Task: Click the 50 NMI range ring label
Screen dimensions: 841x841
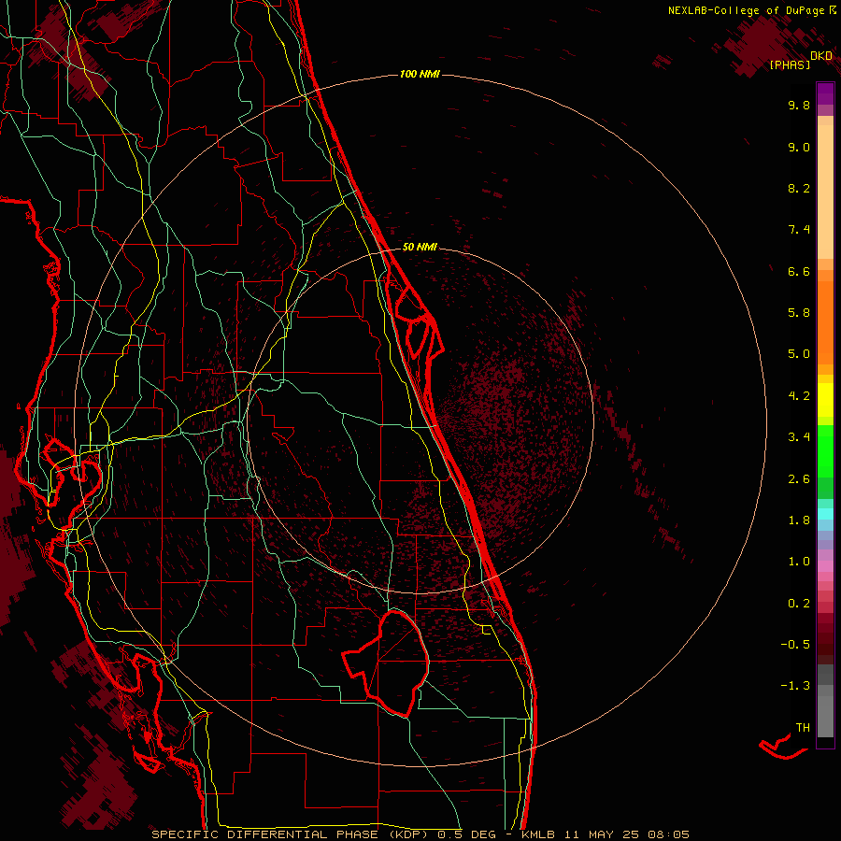Action: (420, 247)
